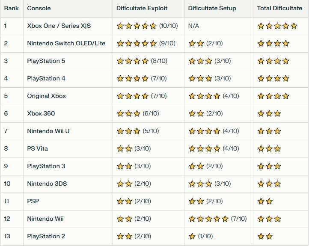Click the Total Dificultate stars for Nintendo 3DS
This screenshot has height=246, width=309.
(x=269, y=184)
